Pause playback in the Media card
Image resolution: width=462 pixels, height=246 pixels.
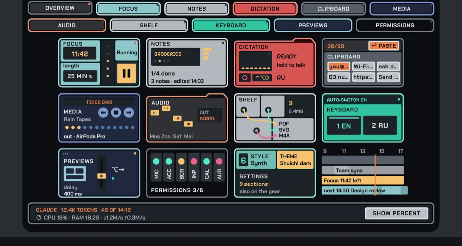coord(116,113)
